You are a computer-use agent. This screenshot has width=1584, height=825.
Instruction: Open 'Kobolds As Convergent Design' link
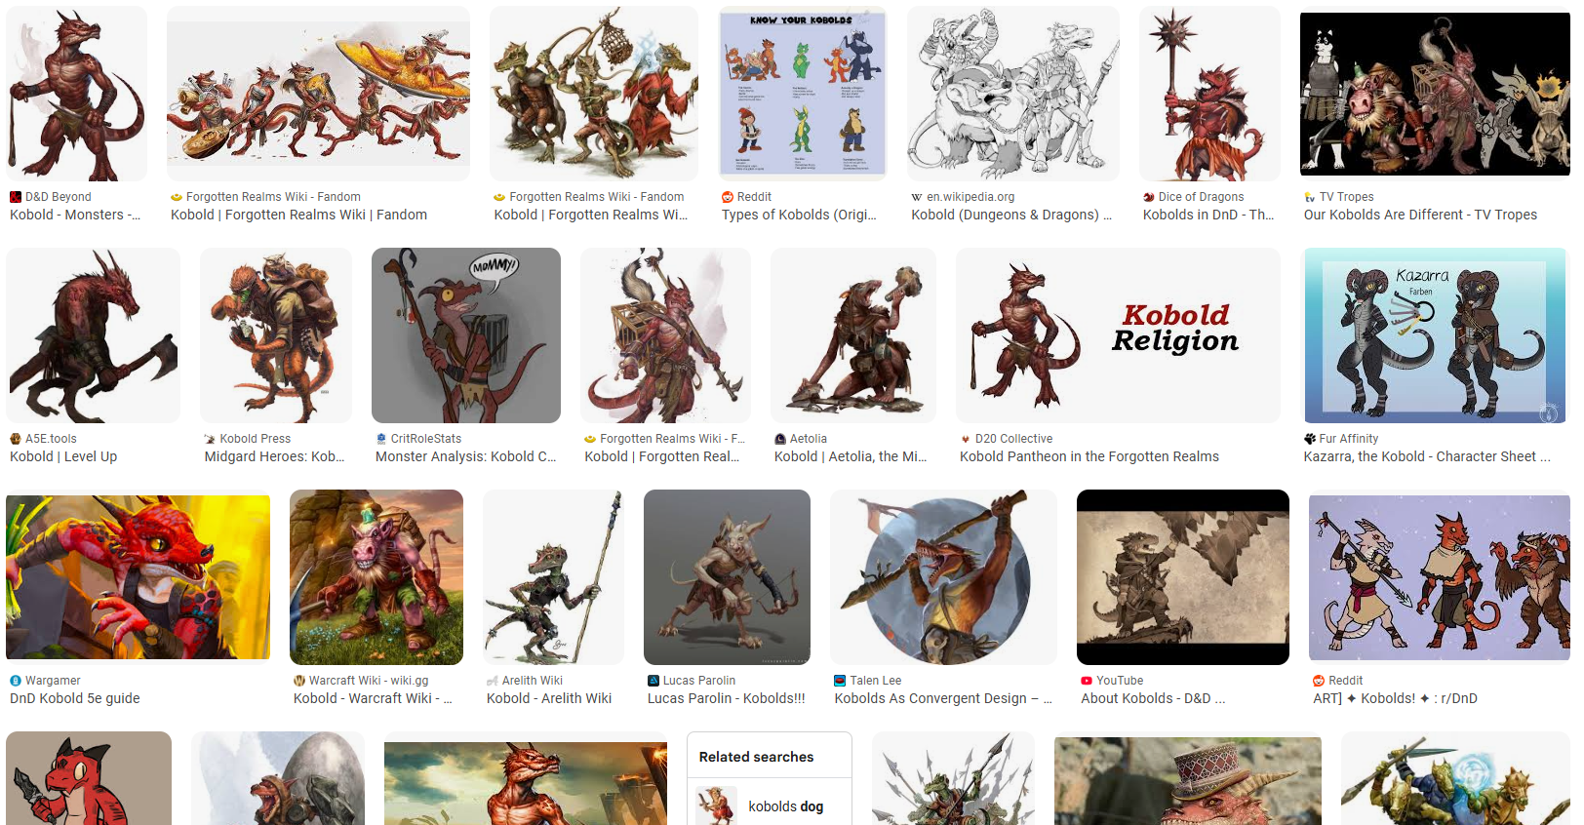943,698
